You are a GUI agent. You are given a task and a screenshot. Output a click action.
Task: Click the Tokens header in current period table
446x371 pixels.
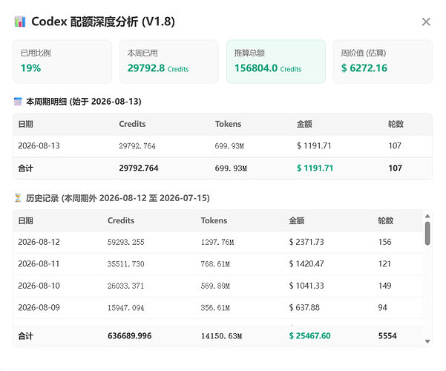tap(228, 124)
